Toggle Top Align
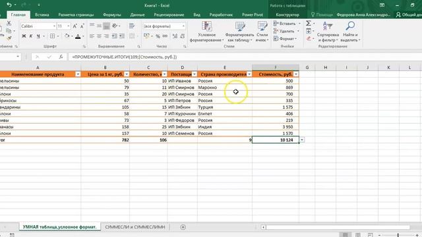This screenshot has width=422, height=237. [x=92, y=26]
